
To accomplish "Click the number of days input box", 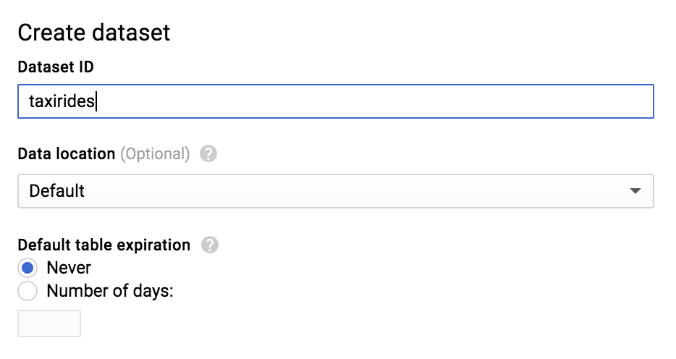I will (x=49, y=324).
